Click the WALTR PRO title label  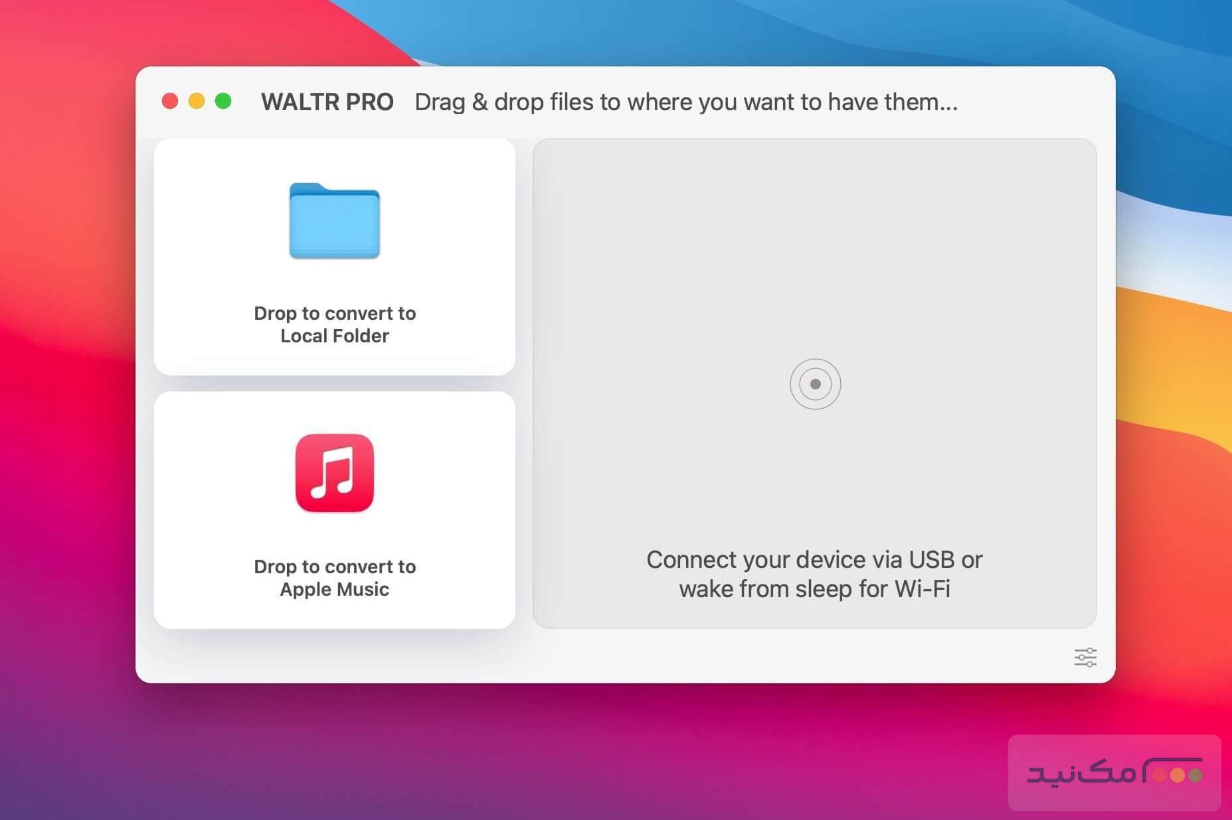(x=328, y=102)
